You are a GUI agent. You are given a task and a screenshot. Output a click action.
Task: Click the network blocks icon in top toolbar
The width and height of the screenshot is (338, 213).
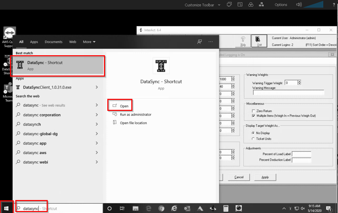pos(261,5)
